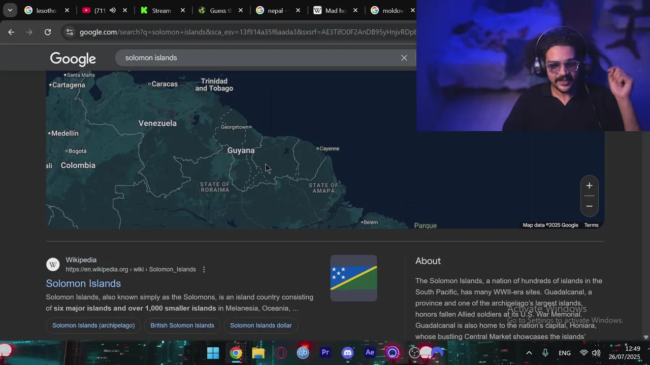The width and height of the screenshot is (650, 365).
Task: Click the State of Roraima label
Action: [215, 187]
